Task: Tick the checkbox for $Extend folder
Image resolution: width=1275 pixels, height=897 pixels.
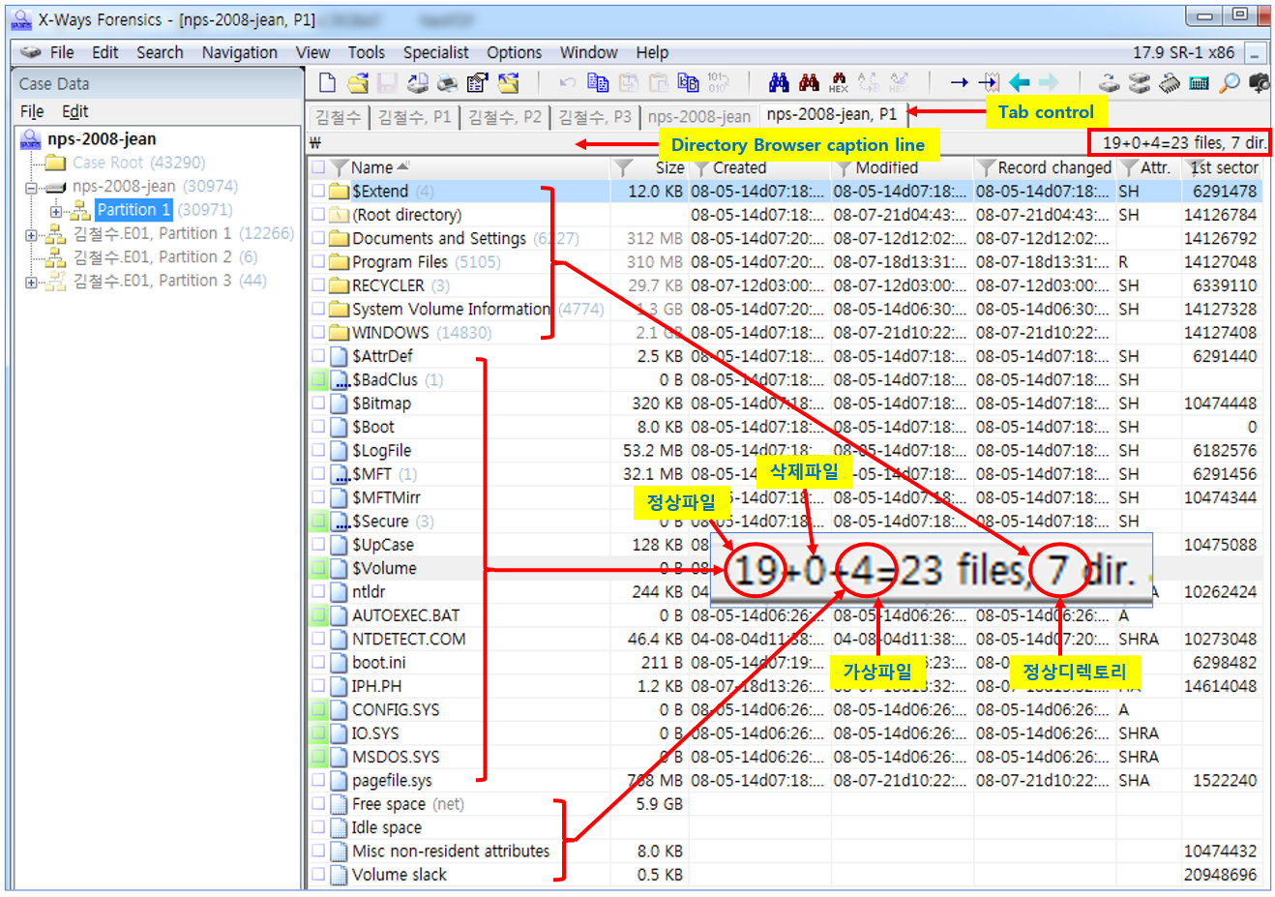Action: [317, 191]
